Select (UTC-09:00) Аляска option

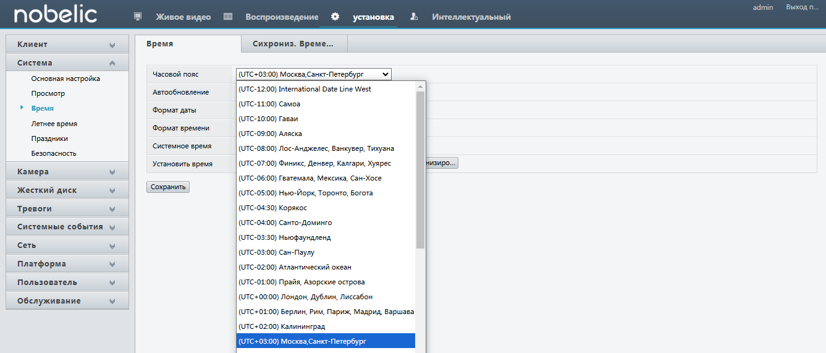326,134
